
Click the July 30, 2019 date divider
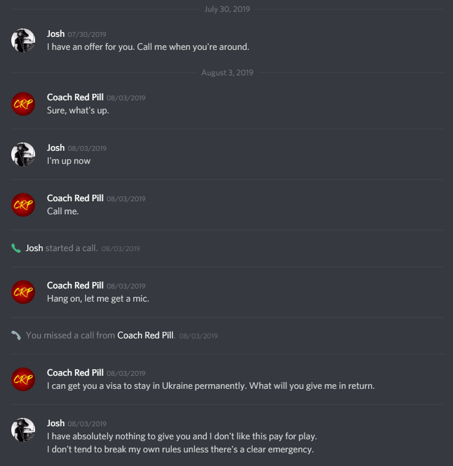[227, 9]
